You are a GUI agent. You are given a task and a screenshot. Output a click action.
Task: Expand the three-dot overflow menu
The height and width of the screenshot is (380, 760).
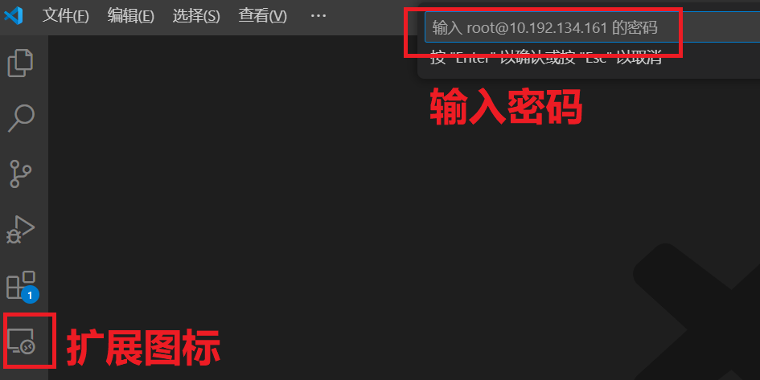318,15
